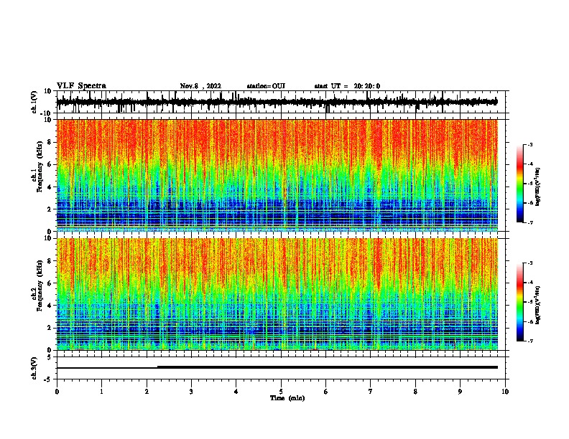Click the ch.3(V) black trace line
The width and height of the screenshot is (569, 439).
coord(277,367)
